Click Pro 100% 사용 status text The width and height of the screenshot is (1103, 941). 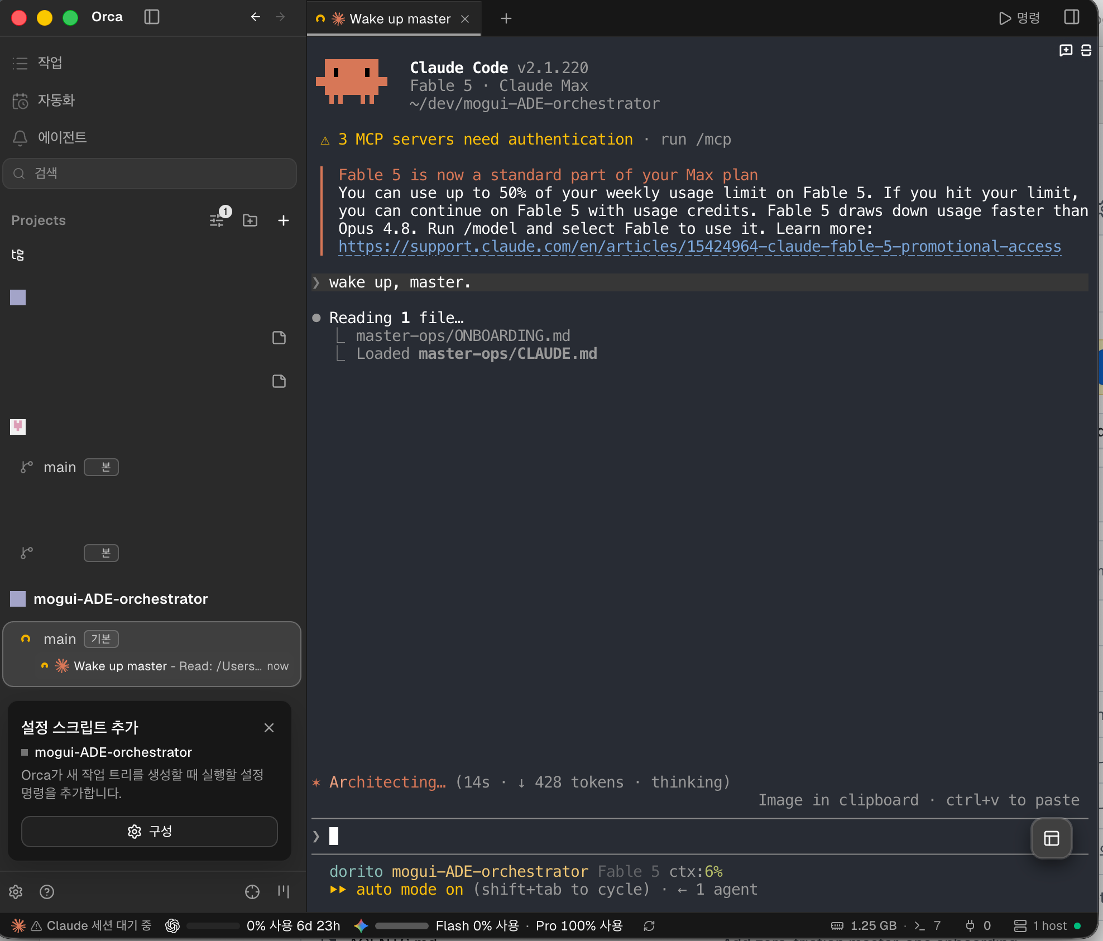[x=579, y=926]
